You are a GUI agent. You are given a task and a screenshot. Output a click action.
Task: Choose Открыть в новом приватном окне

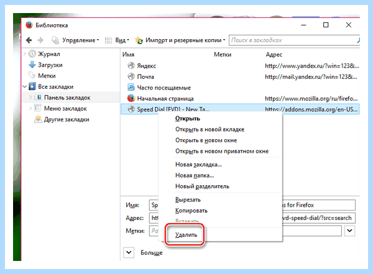click(221, 151)
